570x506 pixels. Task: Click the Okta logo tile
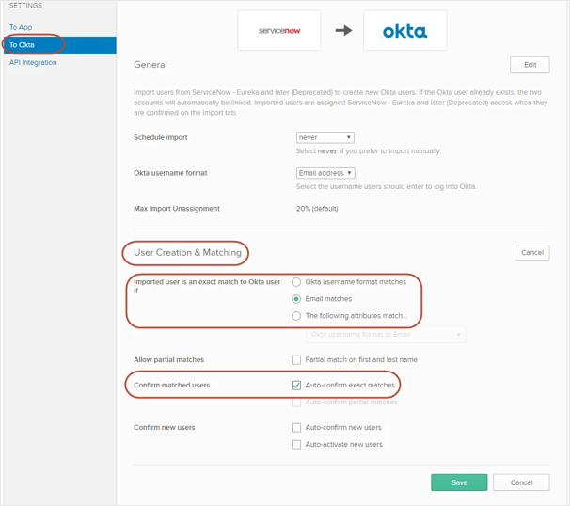[x=404, y=31]
